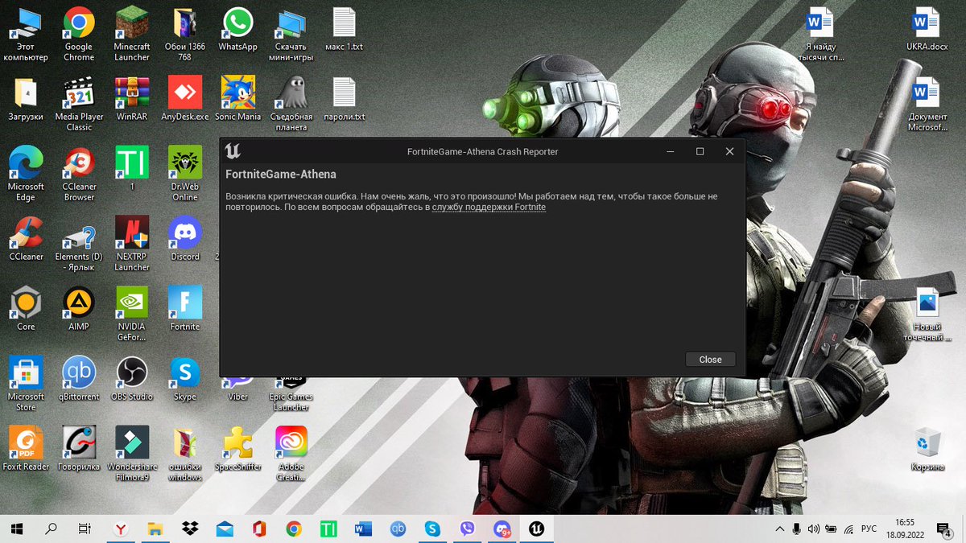Select макс 1.txt file on desktop
The height and width of the screenshot is (543, 966).
click(345, 30)
